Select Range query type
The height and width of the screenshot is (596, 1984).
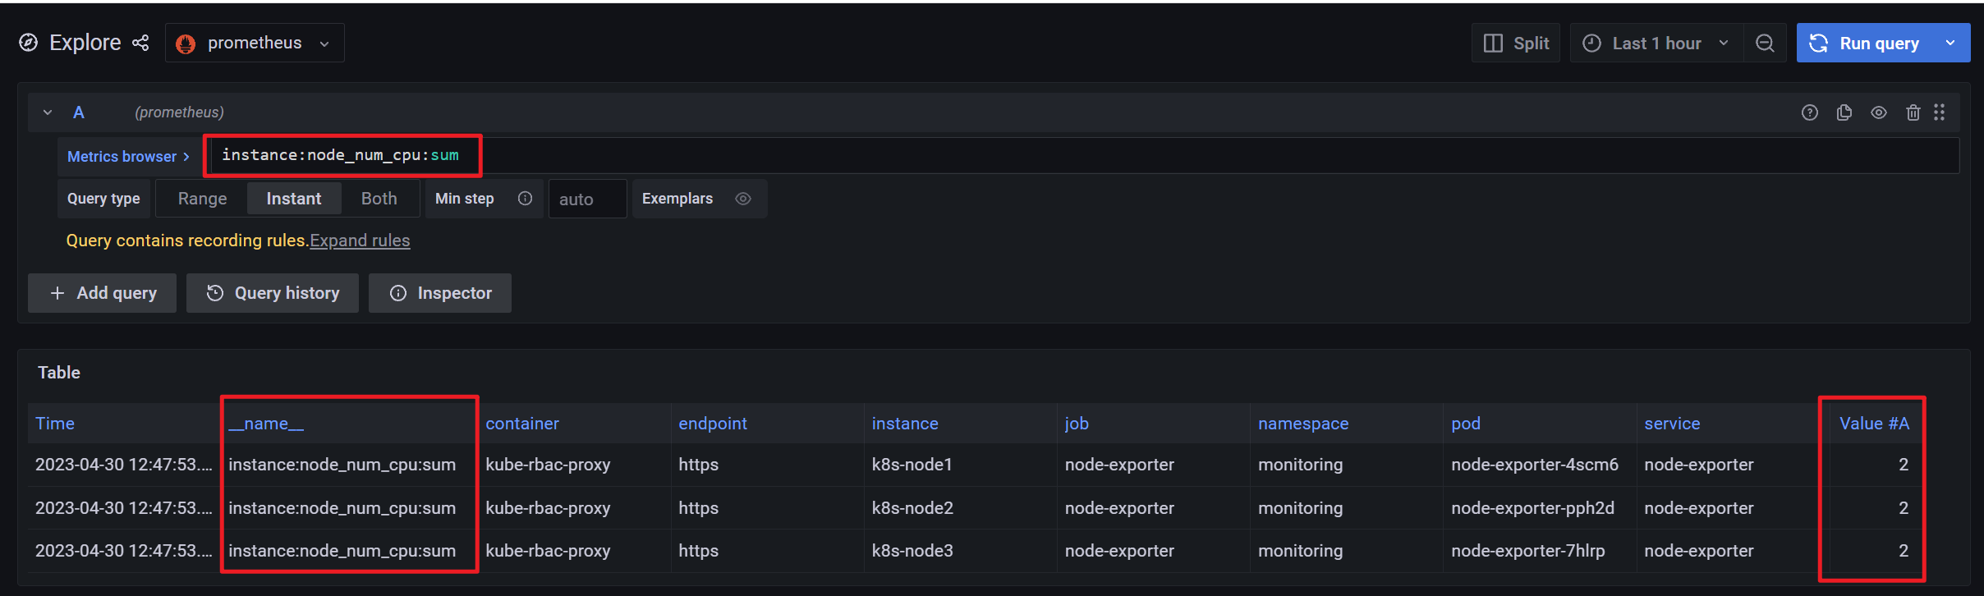pos(202,199)
